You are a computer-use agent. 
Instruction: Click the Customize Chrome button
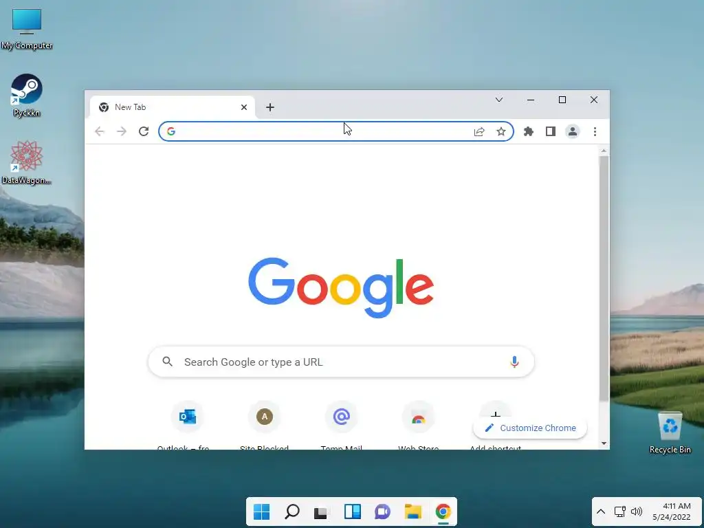530,428
